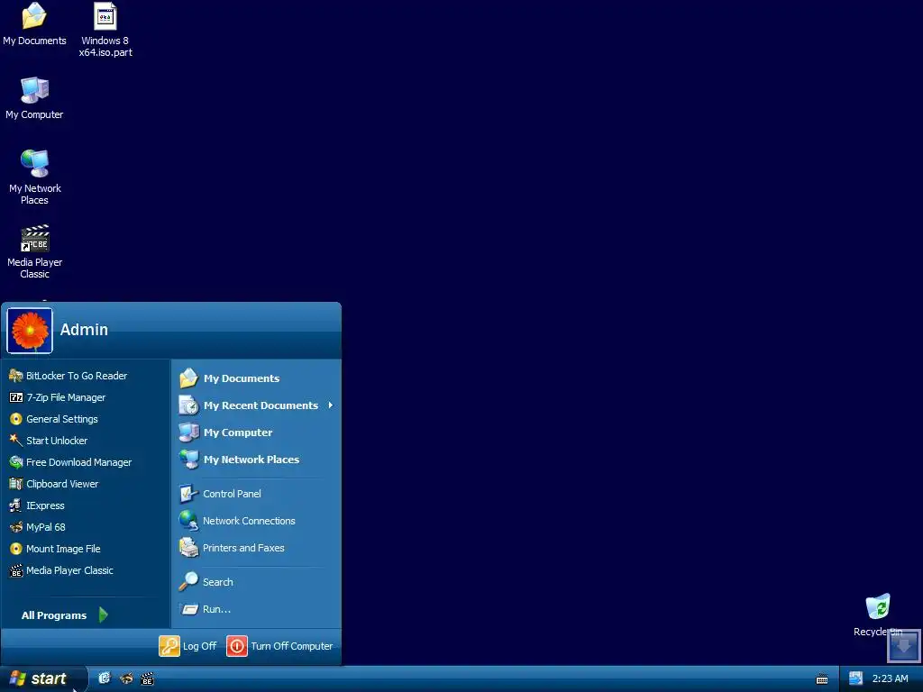Select My Network Places desktop icon

click(34, 178)
